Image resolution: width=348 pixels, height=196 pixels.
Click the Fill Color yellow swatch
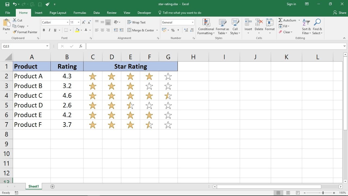point(77,30)
